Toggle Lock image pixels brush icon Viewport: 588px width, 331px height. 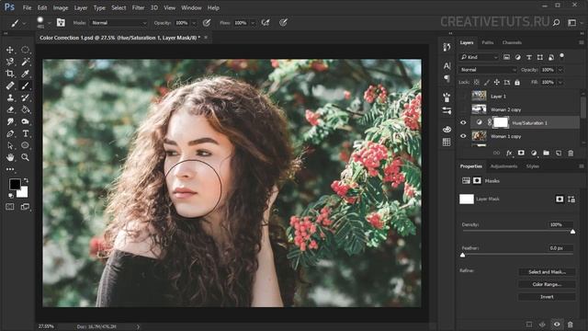tap(486, 82)
